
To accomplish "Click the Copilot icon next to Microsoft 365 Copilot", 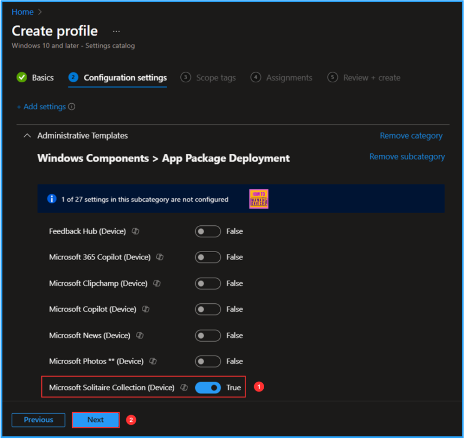I will click(159, 257).
